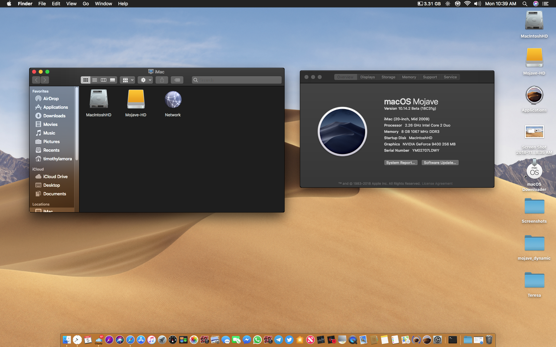Open the File menu
Image resolution: width=556 pixels, height=347 pixels.
(x=42, y=4)
